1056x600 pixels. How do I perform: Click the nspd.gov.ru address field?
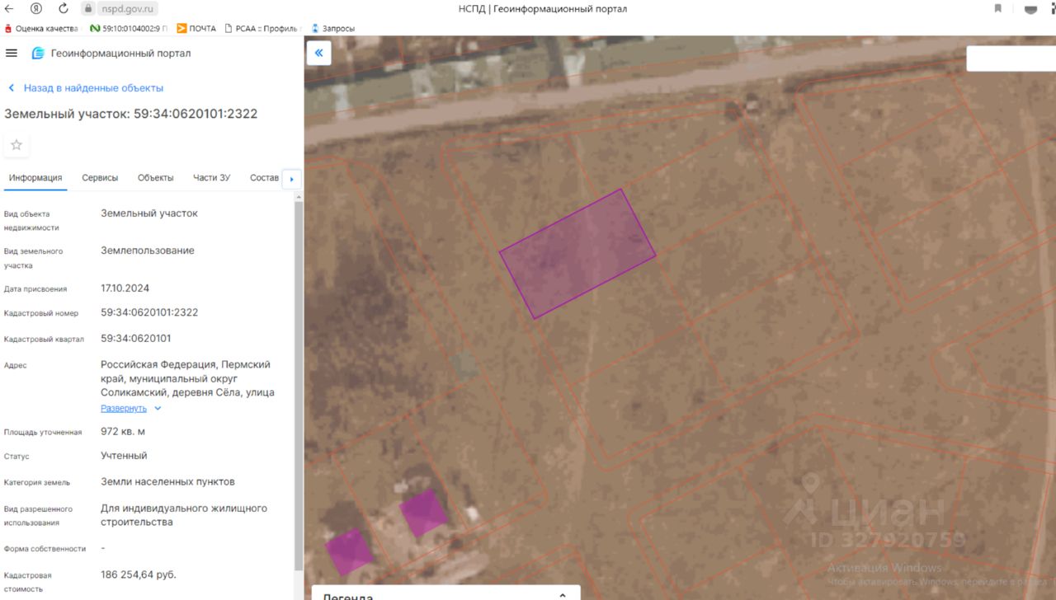point(126,8)
